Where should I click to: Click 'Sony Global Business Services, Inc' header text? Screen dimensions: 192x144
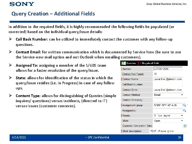(x=166, y=4)
